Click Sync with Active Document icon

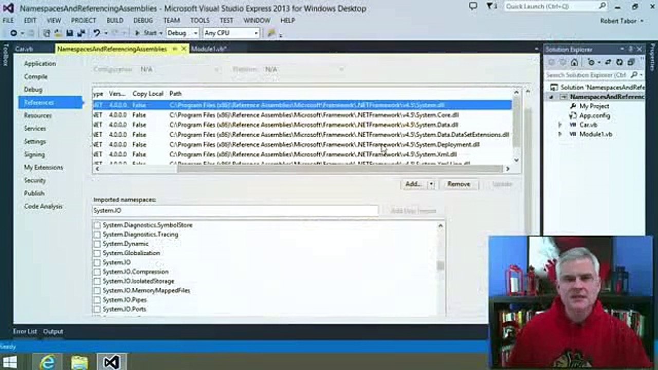[x=607, y=62]
